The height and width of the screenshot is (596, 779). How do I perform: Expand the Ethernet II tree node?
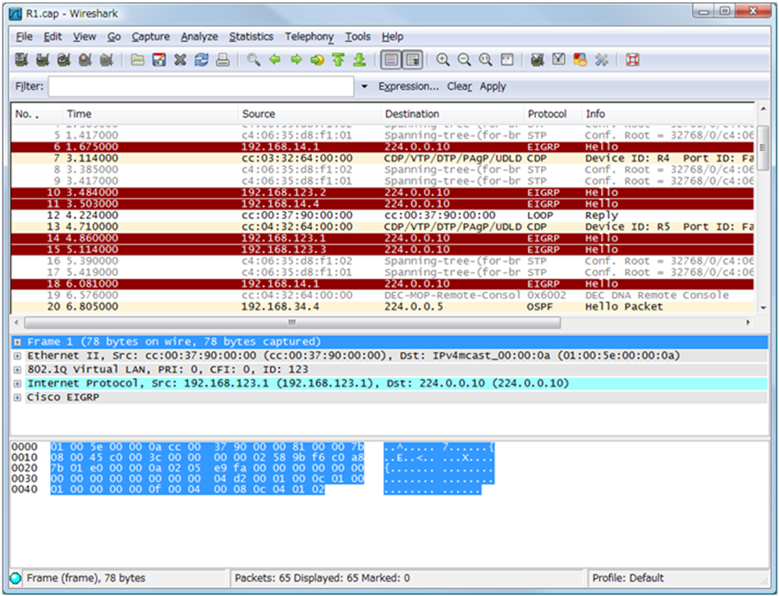[17, 355]
